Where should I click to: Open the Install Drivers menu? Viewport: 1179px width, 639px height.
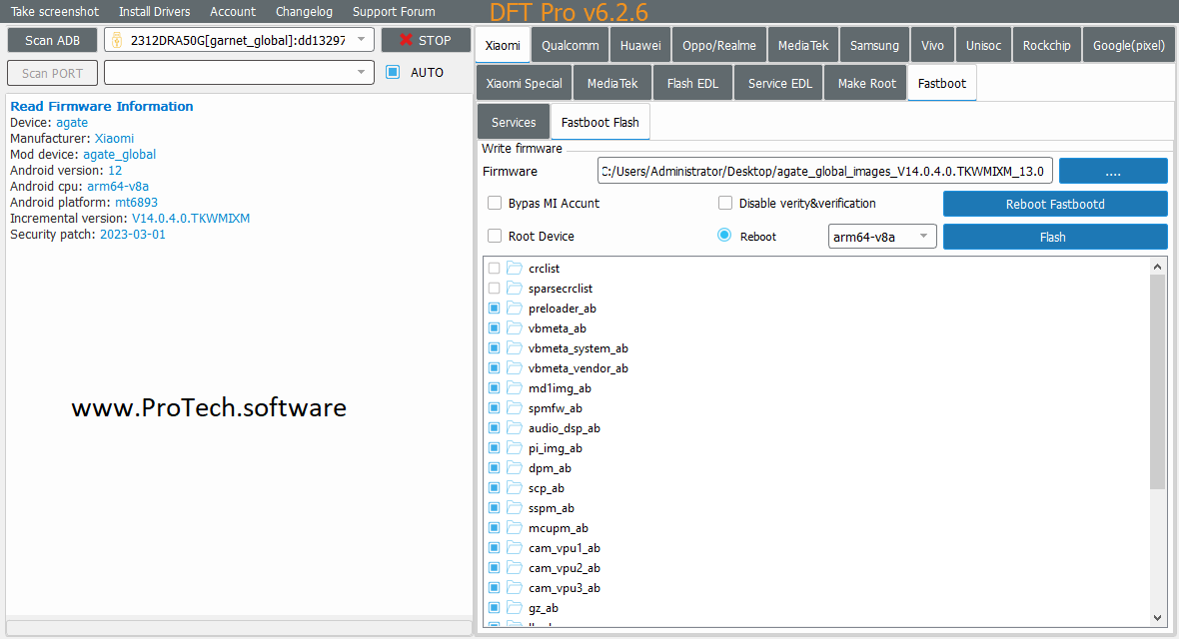pyautogui.click(x=154, y=11)
